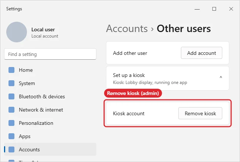Open the Home settings page
Image resolution: width=240 pixels, height=162 pixels.
pyautogui.click(x=50, y=70)
